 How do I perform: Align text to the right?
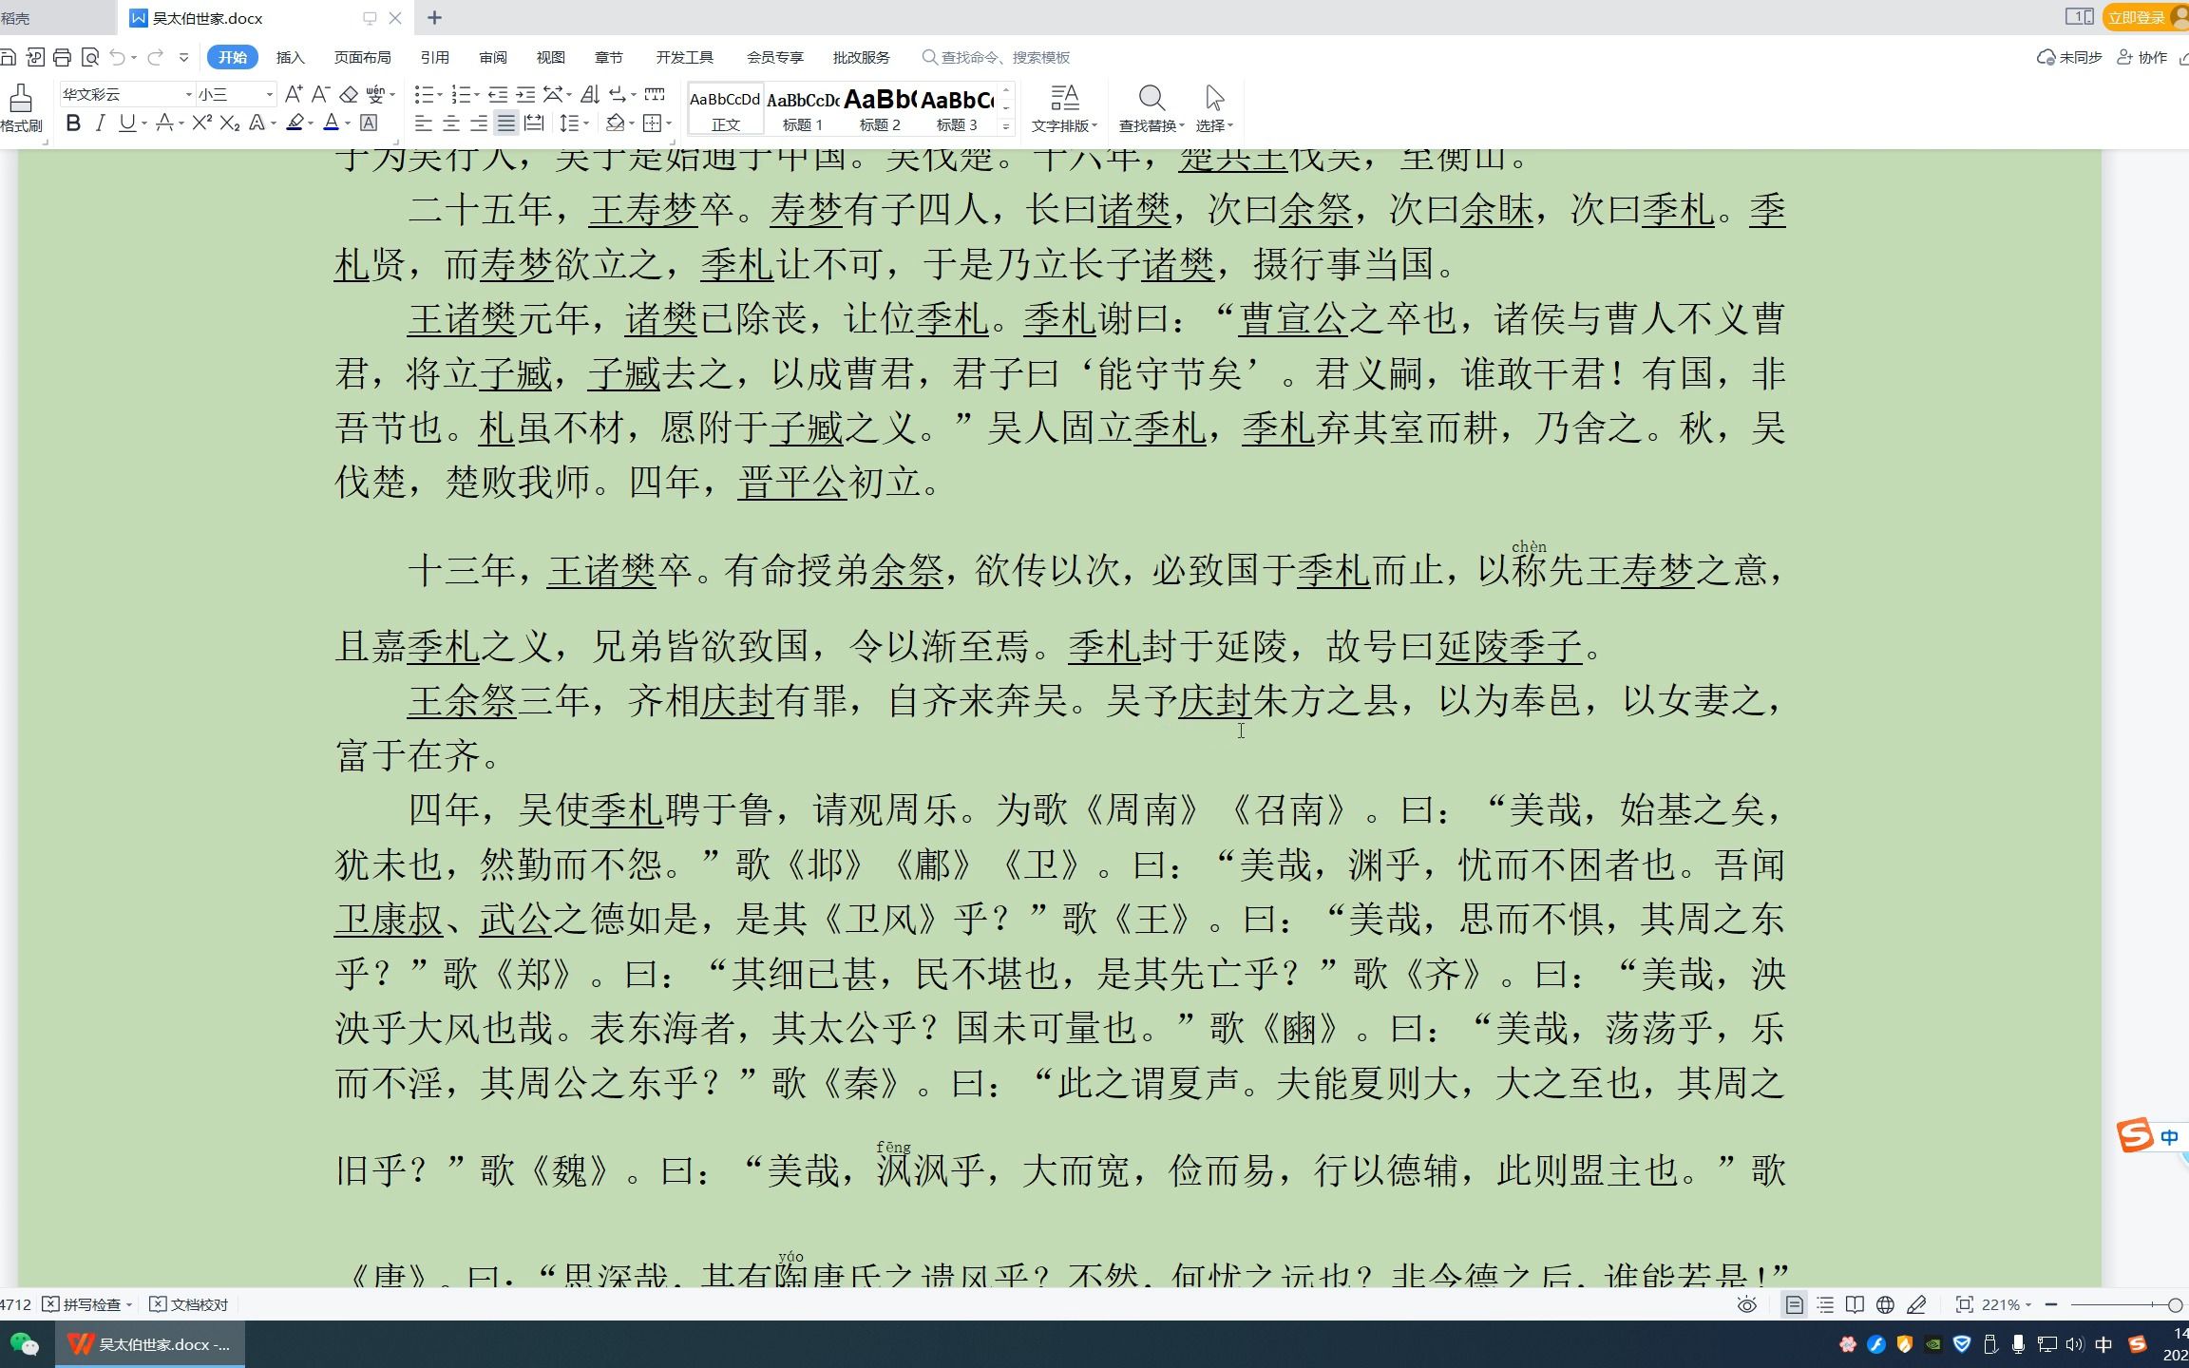(x=479, y=123)
